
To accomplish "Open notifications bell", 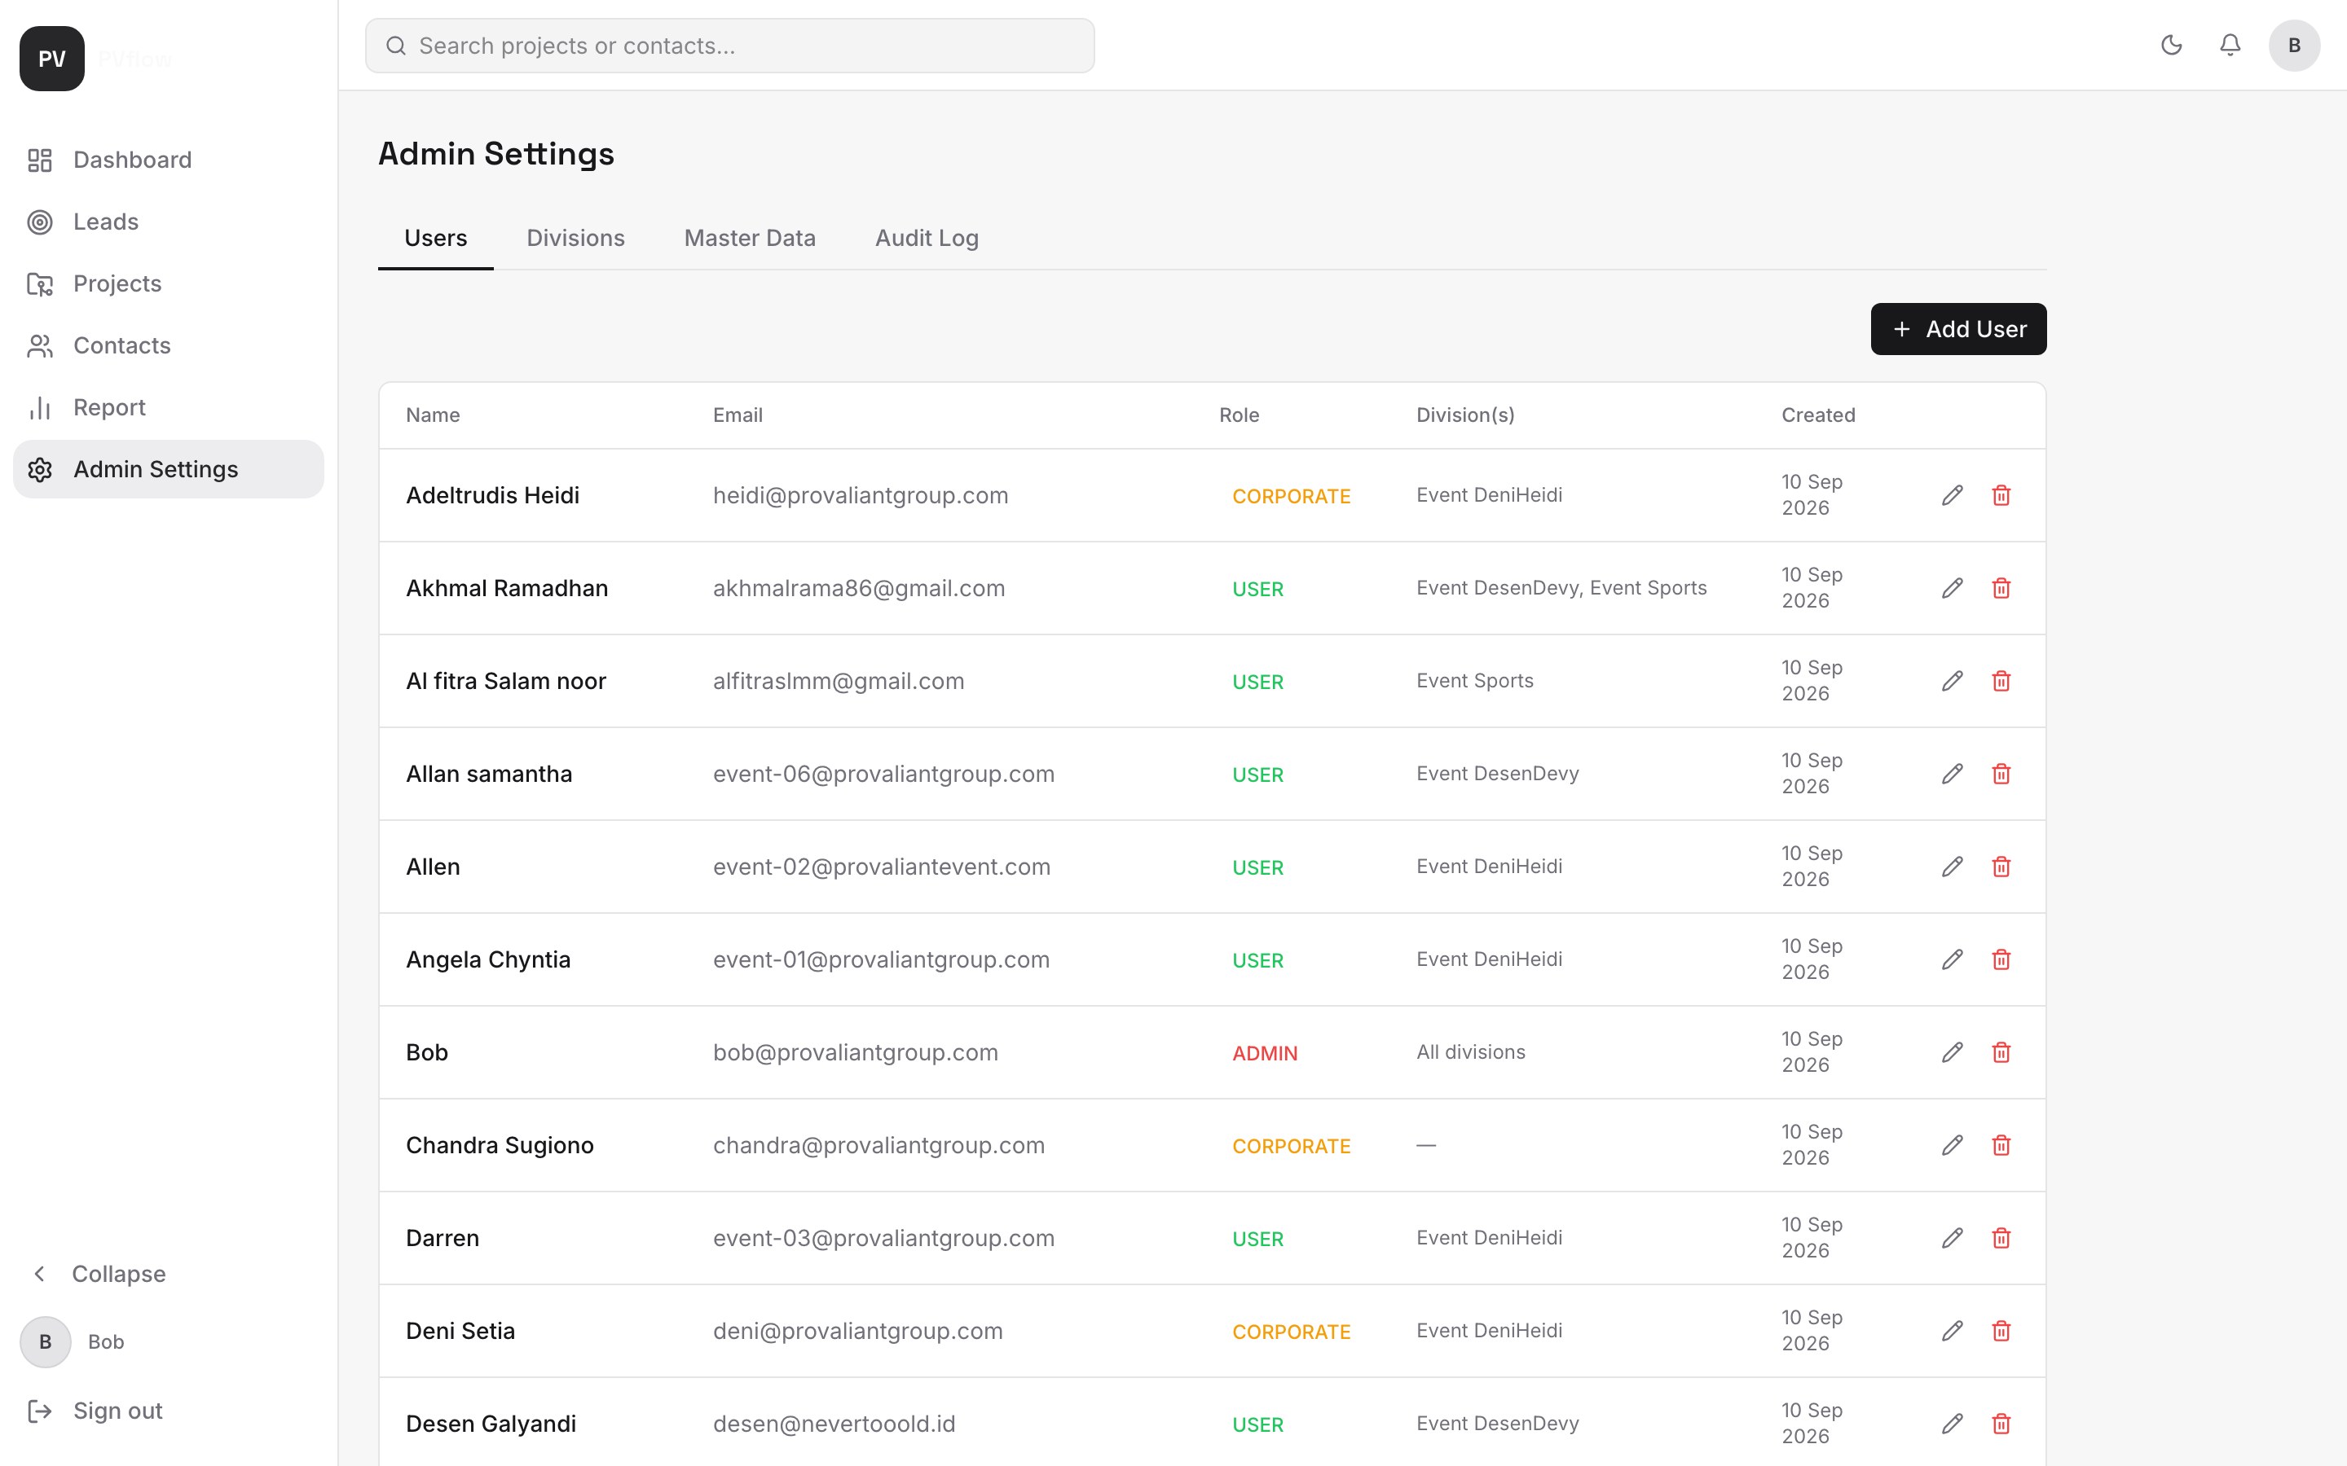I will pyautogui.click(x=2230, y=45).
